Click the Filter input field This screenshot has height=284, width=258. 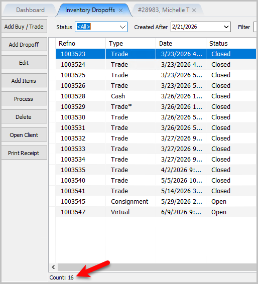255,27
